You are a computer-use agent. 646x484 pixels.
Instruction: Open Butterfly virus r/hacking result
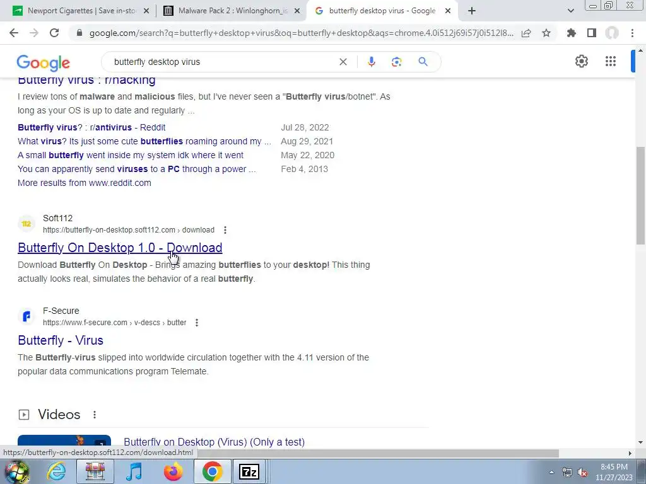coord(86,81)
